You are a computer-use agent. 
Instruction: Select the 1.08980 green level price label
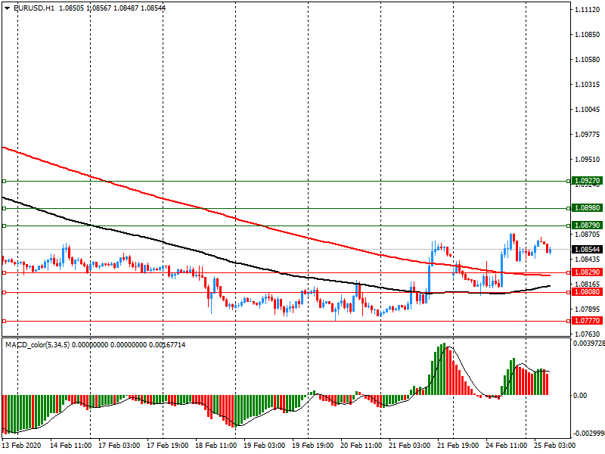coord(587,208)
